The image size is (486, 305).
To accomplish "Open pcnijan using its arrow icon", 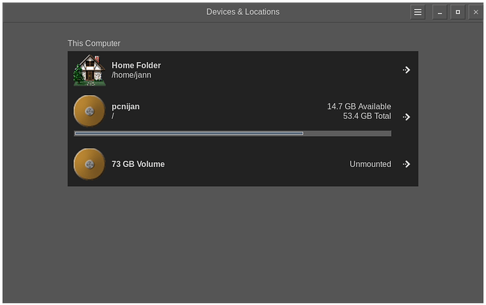I will [406, 117].
